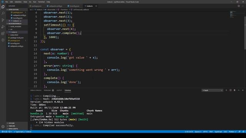Kill the terminal with the trash icon
The image size is (246, 138).
tap(234, 90)
